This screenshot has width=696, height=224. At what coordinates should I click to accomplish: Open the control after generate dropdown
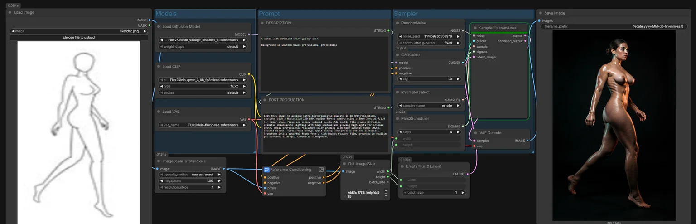tap(430, 43)
